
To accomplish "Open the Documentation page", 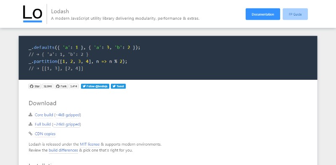I will [x=263, y=14].
